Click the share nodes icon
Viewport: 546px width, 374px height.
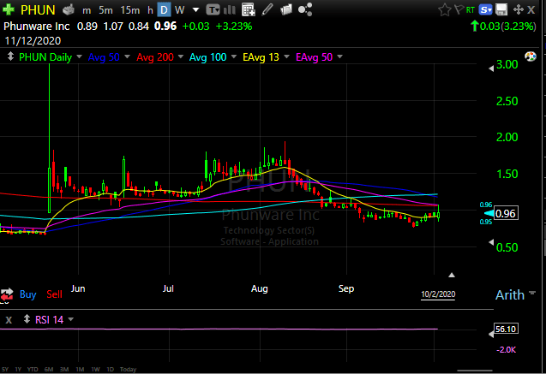pyautogui.click(x=305, y=10)
